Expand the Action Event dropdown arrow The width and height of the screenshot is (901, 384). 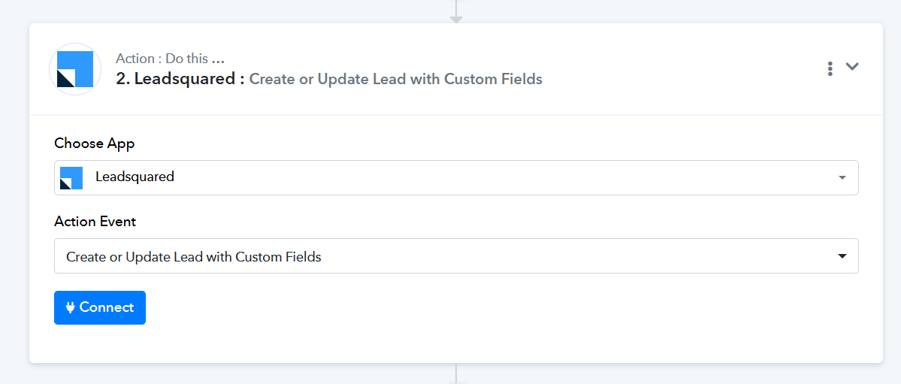[x=842, y=257]
